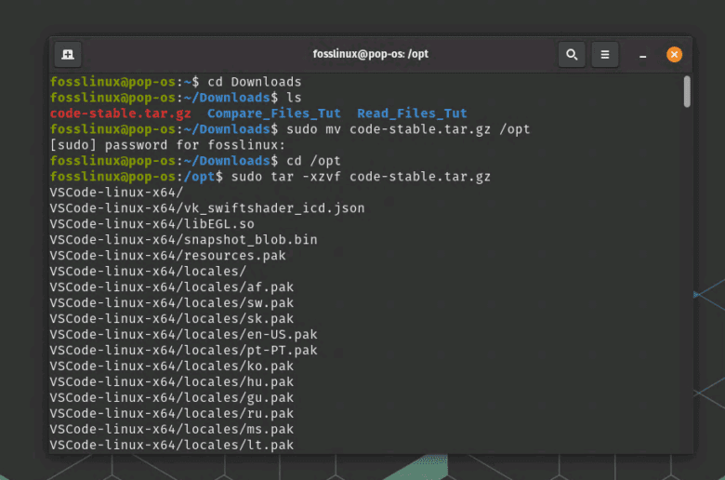
Task: Click the locales/en-US.pak line
Action: pyautogui.click(x=183, y=334)
